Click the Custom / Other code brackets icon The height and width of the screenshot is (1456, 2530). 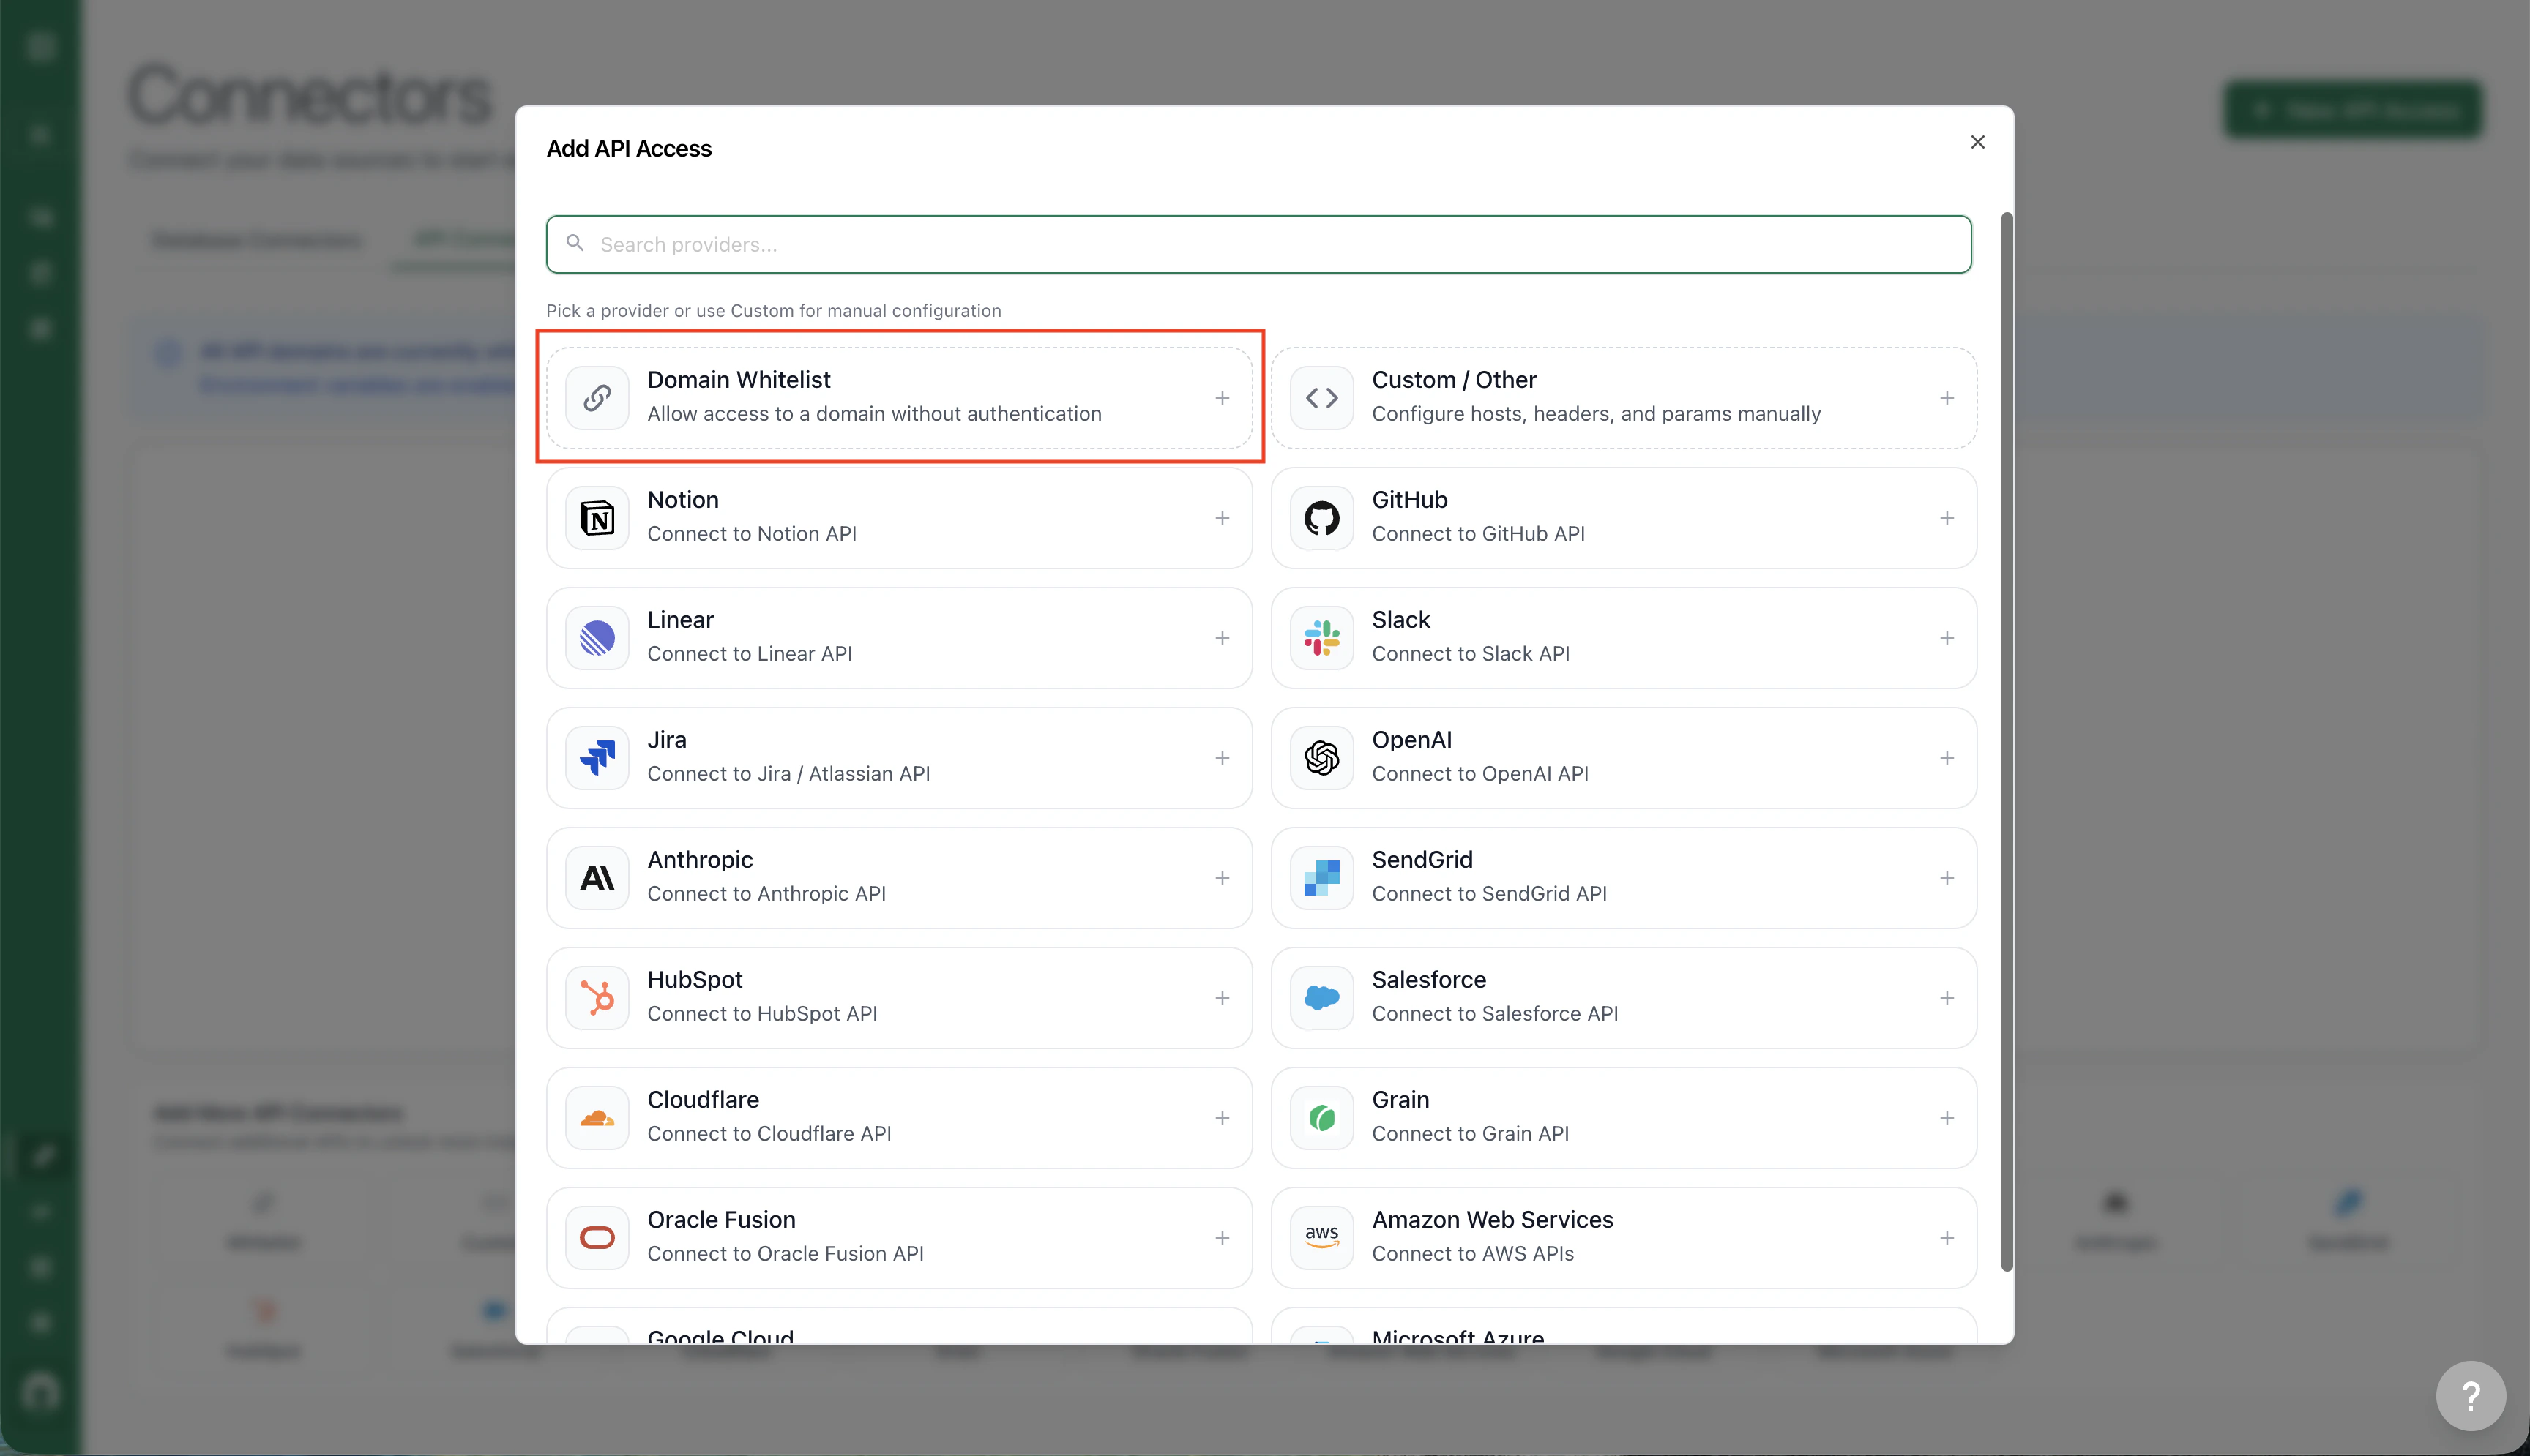point(1321,398)
